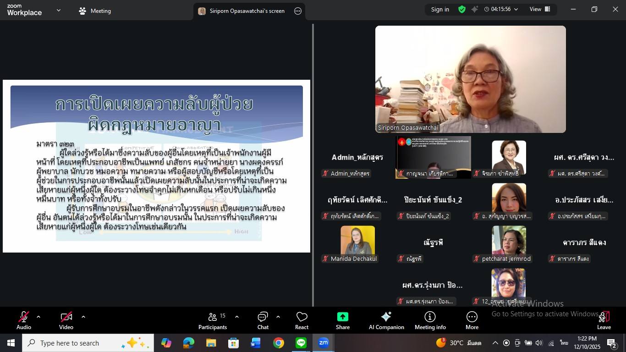Viewport: 626px width, 352px height.
Task: Open the AI Companion feature
Action: click(386, 319)
